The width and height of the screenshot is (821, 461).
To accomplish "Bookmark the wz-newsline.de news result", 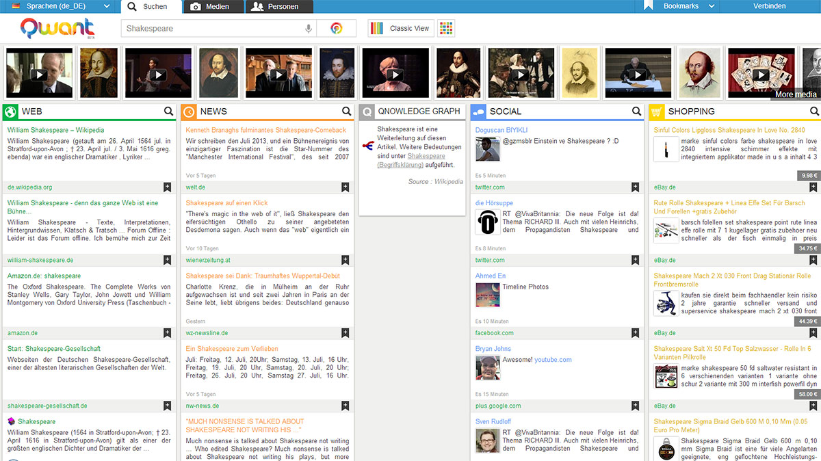I will [x=346, y=333].
